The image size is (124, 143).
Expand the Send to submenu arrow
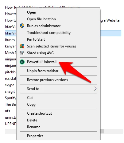tap(95, 89)
